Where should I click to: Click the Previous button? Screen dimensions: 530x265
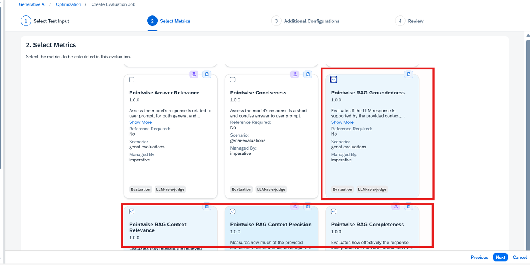[480, 257]
